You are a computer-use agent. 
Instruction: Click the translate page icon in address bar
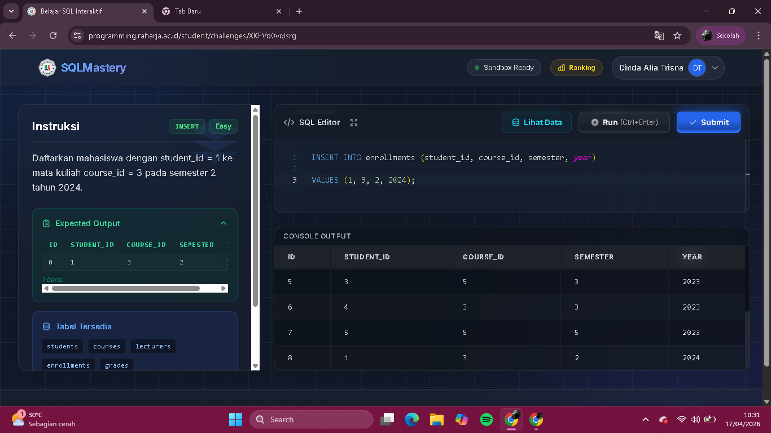coord(659,36)
